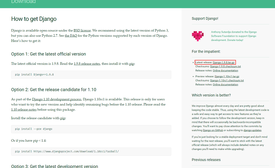The image size is (275, 168).
Task: Click the 'How to get Django' heading
Action: (x=34, y=19)
